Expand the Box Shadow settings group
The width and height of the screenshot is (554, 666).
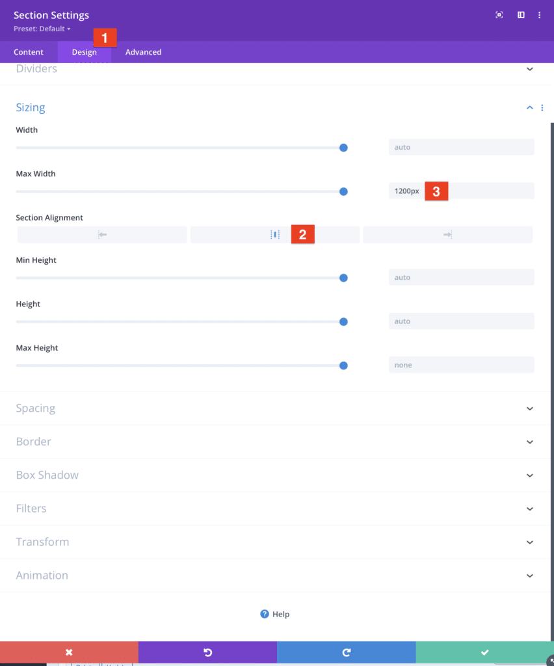[x=47, y=475]
